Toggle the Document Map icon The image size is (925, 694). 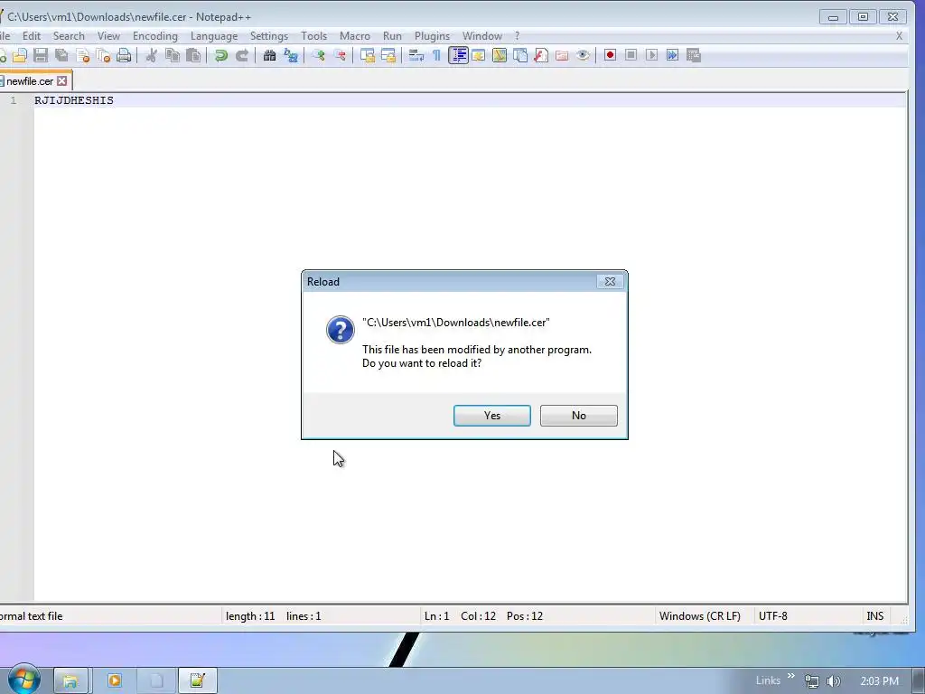pyautogui.click(x=499, y=55)
